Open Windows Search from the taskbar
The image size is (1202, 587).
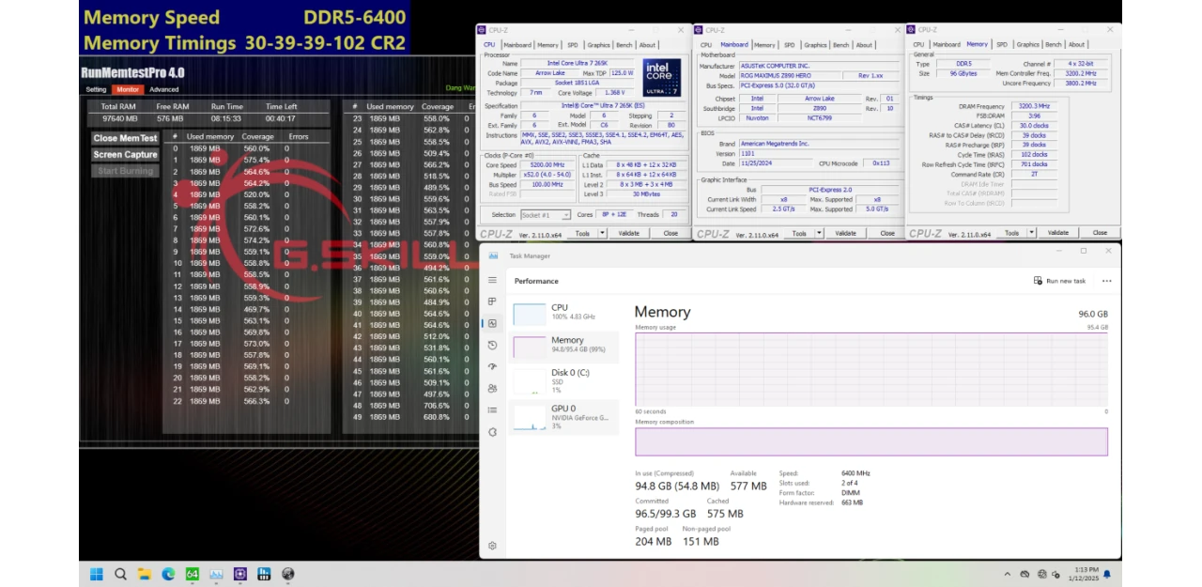120,574
